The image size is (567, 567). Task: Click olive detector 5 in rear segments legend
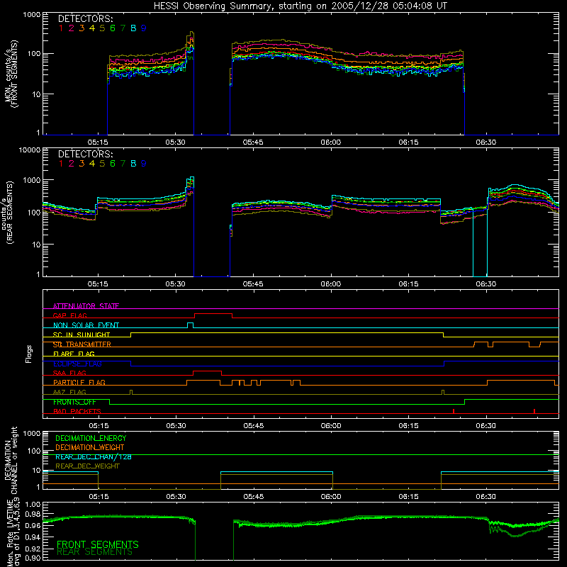[102, 164]
